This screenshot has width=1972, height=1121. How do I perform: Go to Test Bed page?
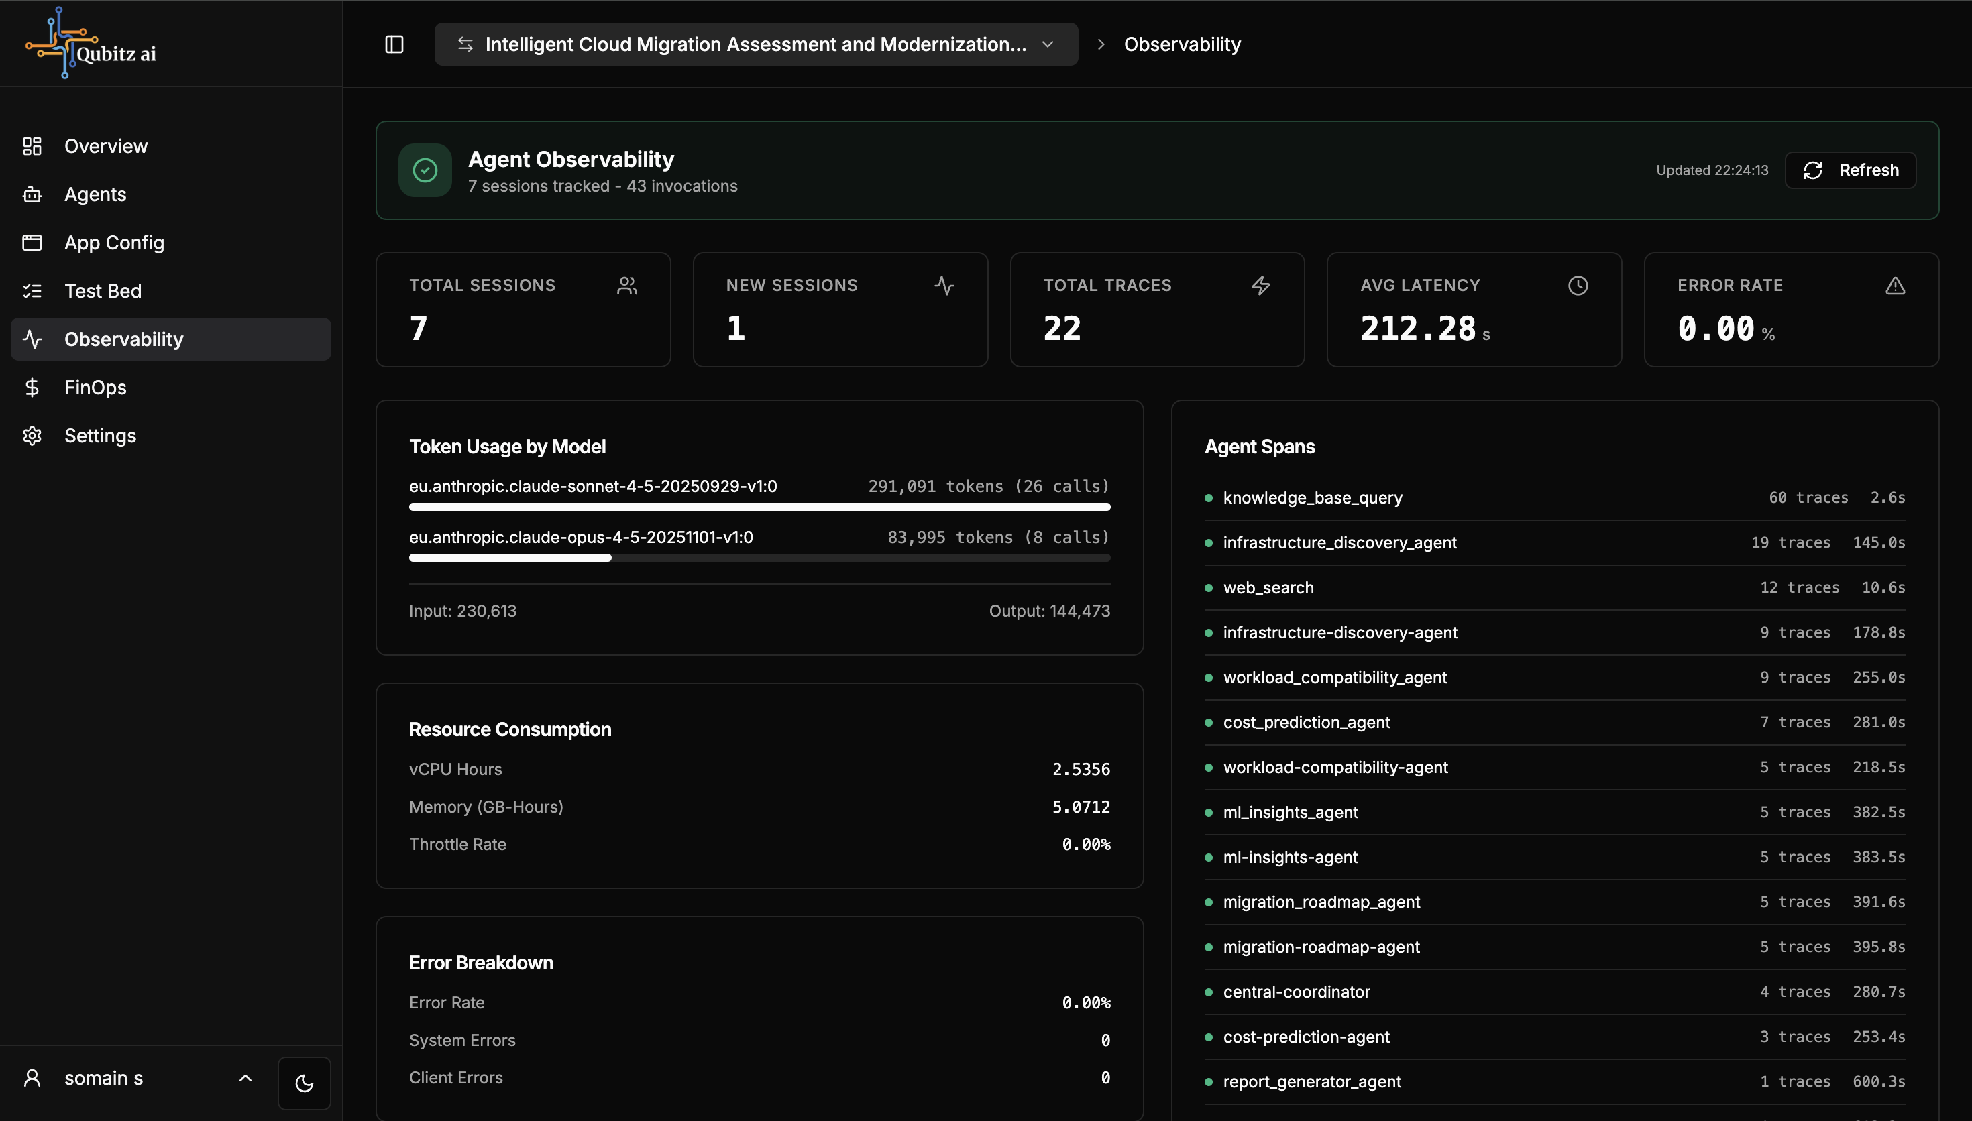[x=103, y=291]
